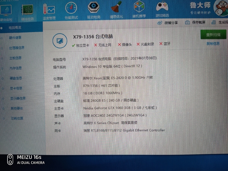This screenshot has width=228, height=171.
Task: Click the 摄像头 status indicator
Action: [125, 44]
